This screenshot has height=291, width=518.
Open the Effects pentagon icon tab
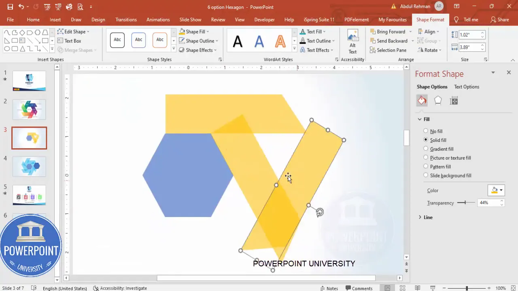point(438,101)
